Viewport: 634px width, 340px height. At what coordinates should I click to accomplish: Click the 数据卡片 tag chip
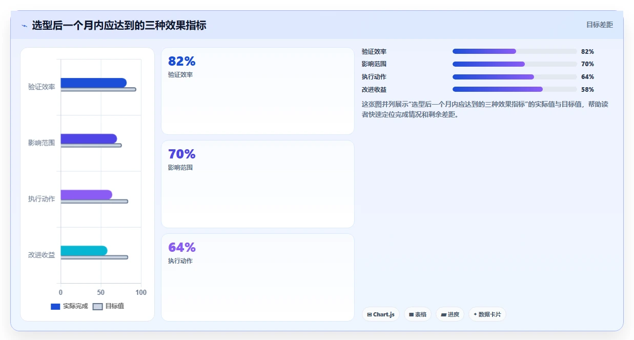pyautogui.click(x=487, y=314)
